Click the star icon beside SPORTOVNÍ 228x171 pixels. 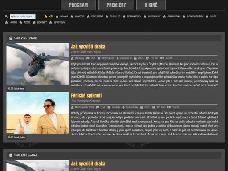pyautogui.click(x=51, y=22)
